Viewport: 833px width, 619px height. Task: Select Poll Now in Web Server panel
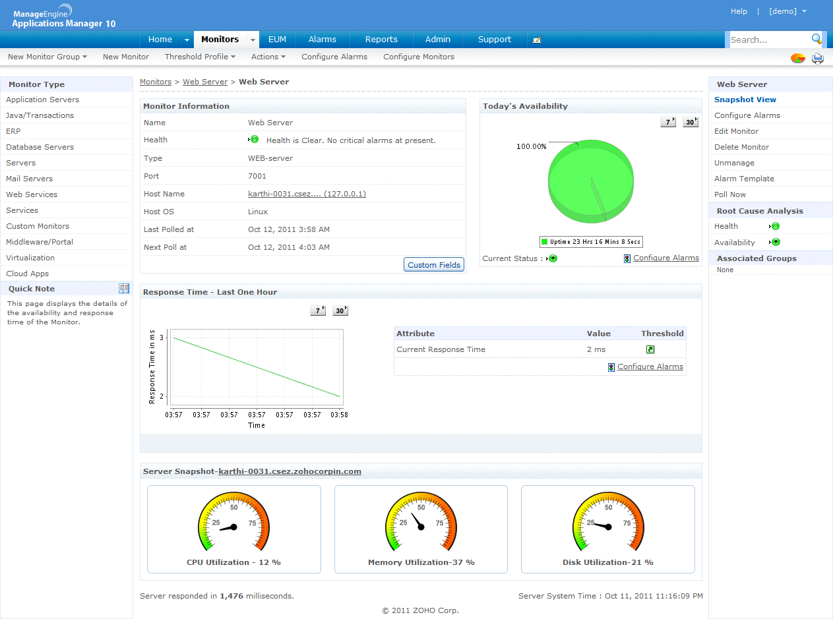point(730,194)
